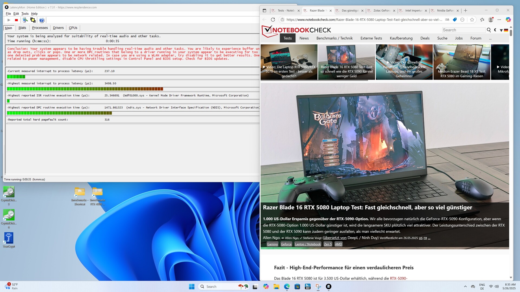Open Copilot sidebar icon in Edge
The width and height of the screenshot is (520, 292).
[508, 19]
